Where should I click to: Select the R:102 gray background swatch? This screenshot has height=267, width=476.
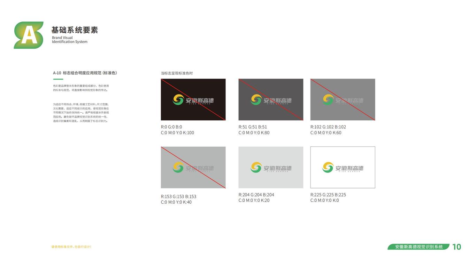(343, 100)
